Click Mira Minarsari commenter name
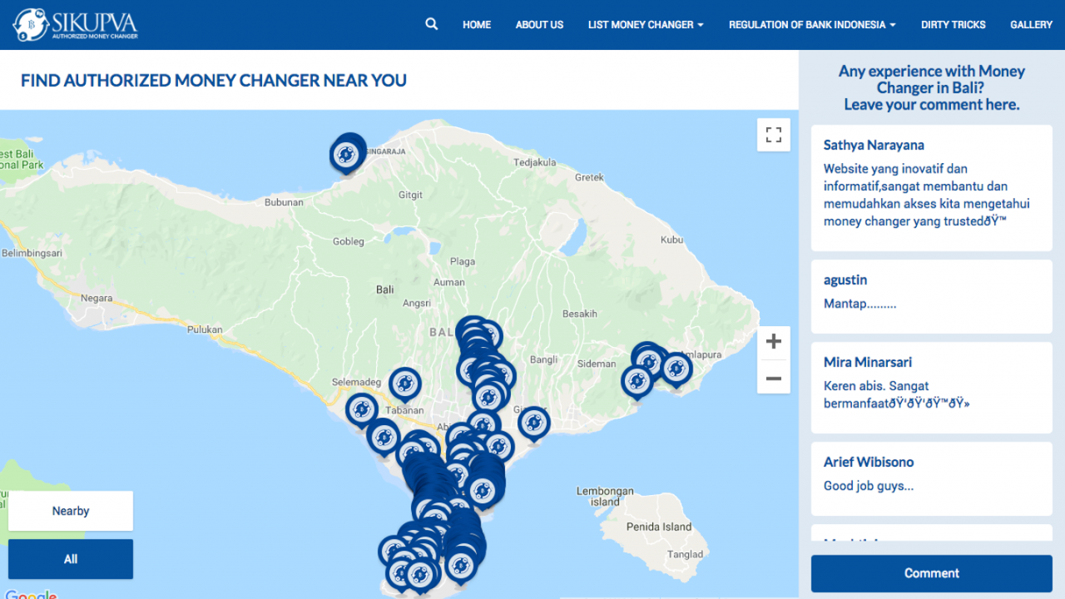 (x=868, y=362)
